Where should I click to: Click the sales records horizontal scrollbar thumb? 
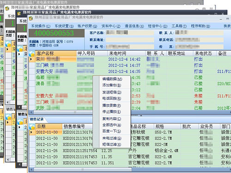click(x=83, y=170)
